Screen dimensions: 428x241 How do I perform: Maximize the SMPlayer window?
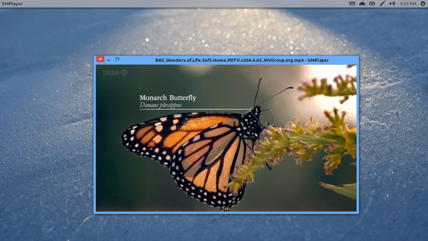[117, 59]
